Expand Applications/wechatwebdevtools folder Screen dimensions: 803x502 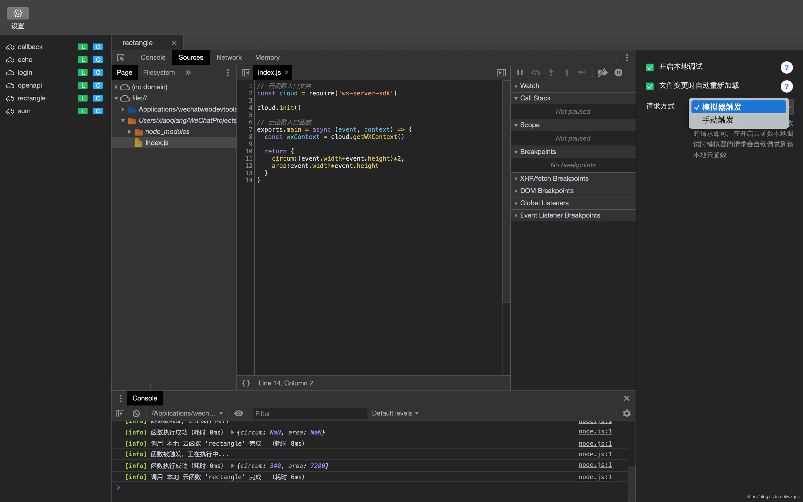coord(123,109)
